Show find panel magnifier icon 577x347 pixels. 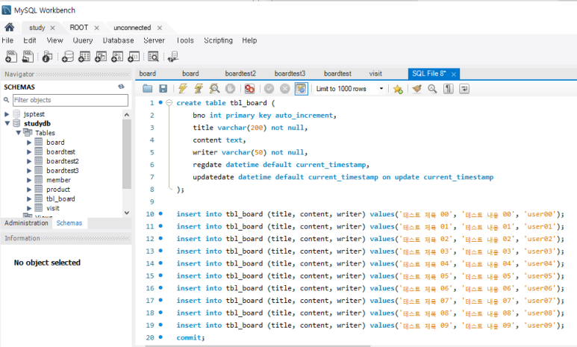click(432, 89)
